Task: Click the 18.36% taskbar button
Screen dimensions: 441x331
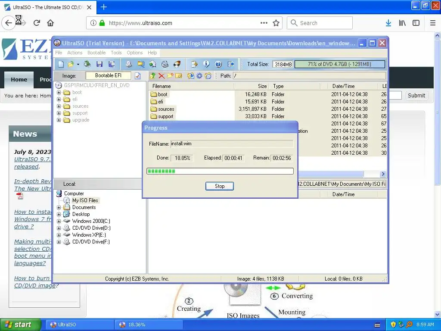Action: [x=149, y=325]
